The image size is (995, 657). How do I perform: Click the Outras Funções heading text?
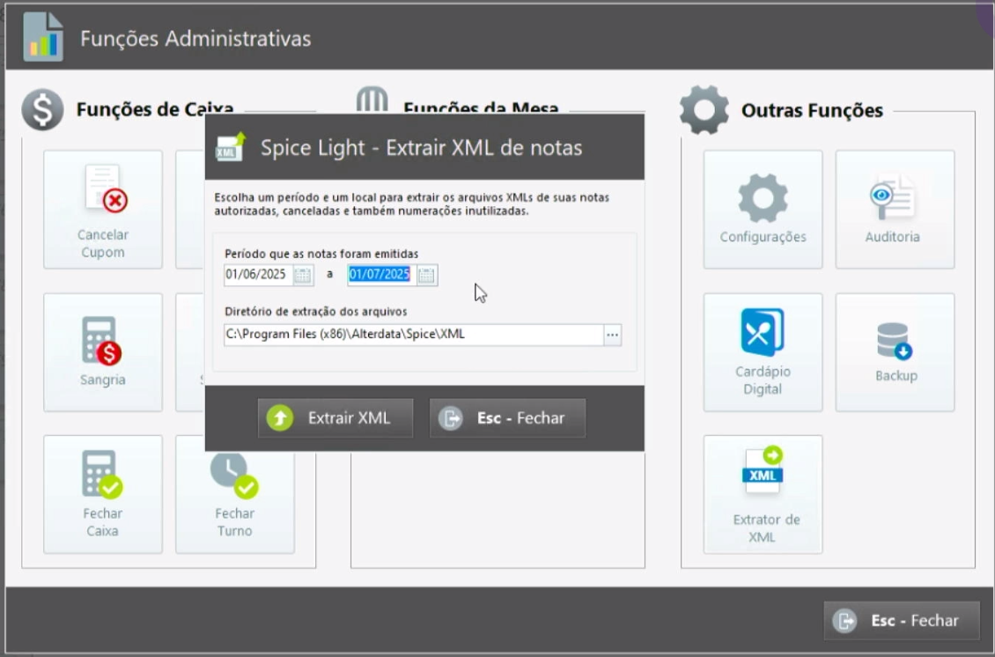[x=812, y=110]
